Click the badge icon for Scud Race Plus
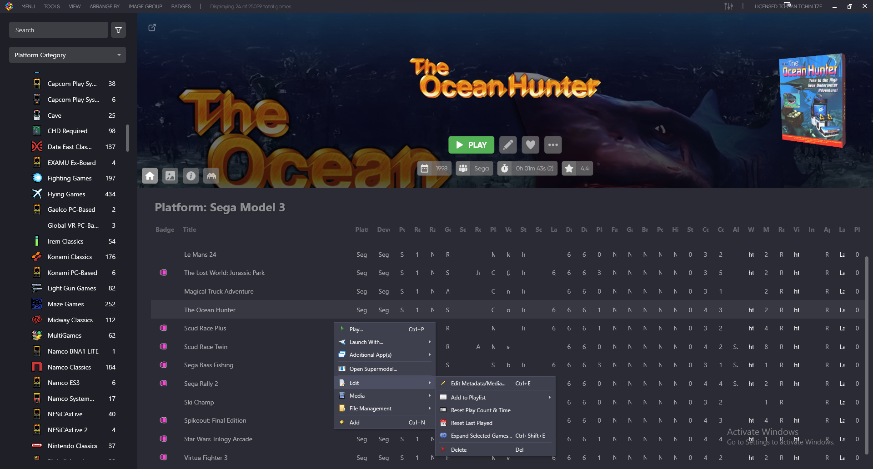The width and height of the screenshot is (873, 469). click(163, 328)
